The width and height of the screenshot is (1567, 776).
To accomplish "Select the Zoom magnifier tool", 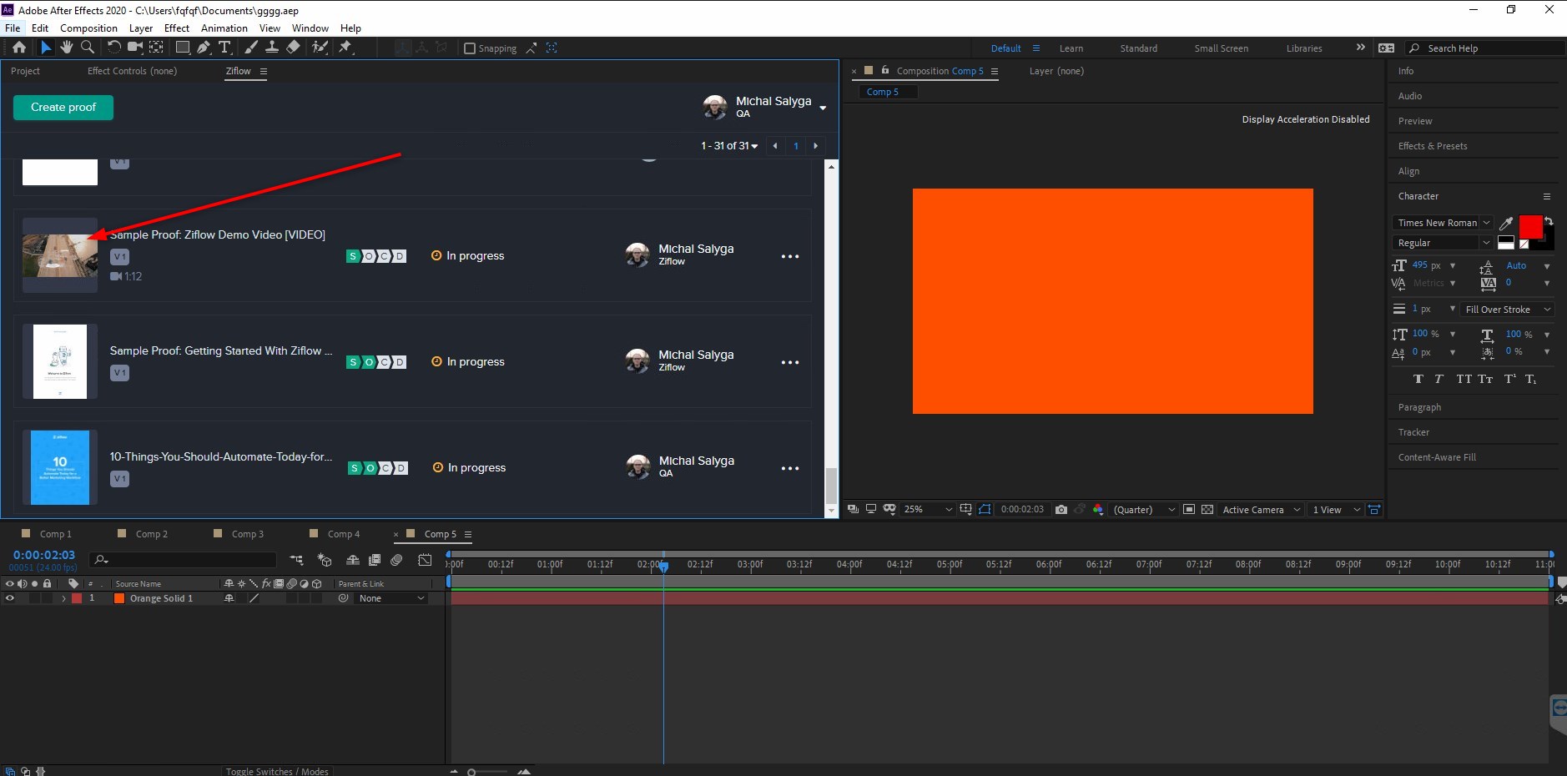I will (x=88, y=48).
